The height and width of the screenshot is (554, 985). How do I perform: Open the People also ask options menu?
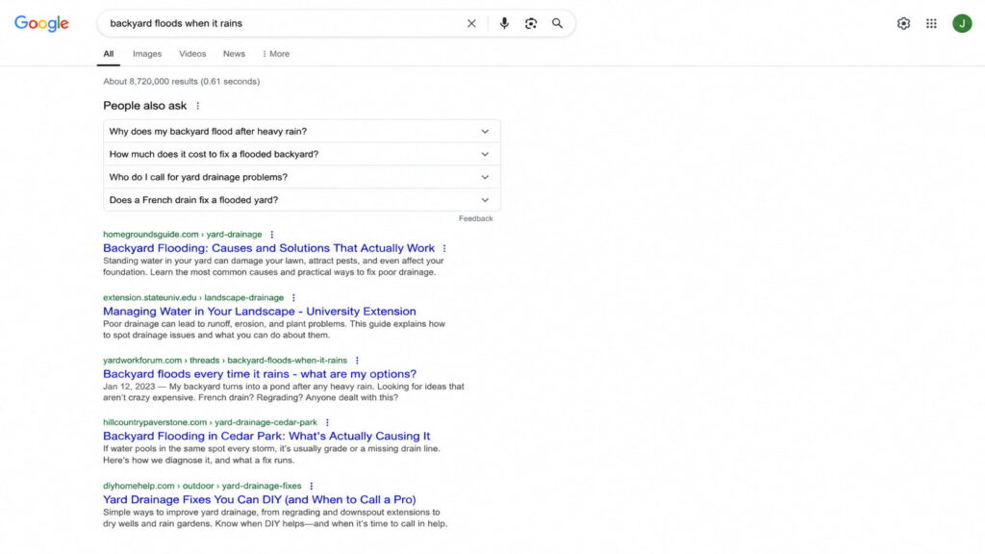point(198,106)
